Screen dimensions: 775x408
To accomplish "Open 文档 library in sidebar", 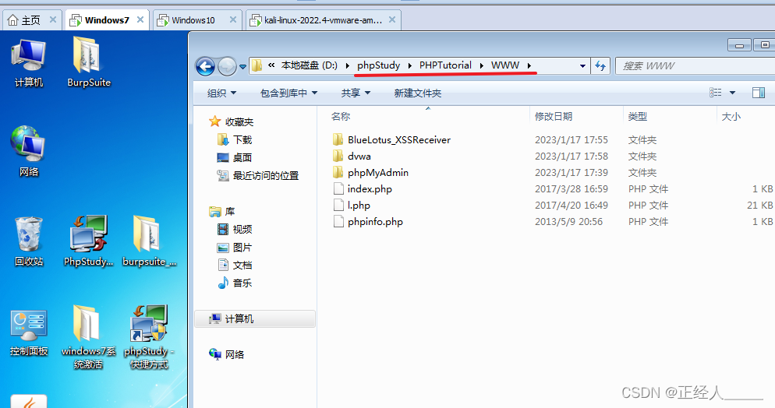I will (x=235, y=265).
